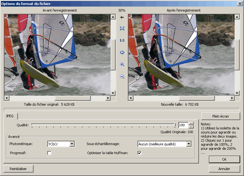Set zoom to 1:1 actual size
This screenshot has height=176, width=244.
pyautogui.click(x=122, y=40)
